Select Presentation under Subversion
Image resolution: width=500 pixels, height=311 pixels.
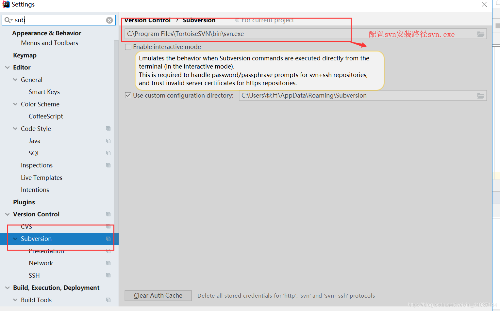click(x=46, y=251)
